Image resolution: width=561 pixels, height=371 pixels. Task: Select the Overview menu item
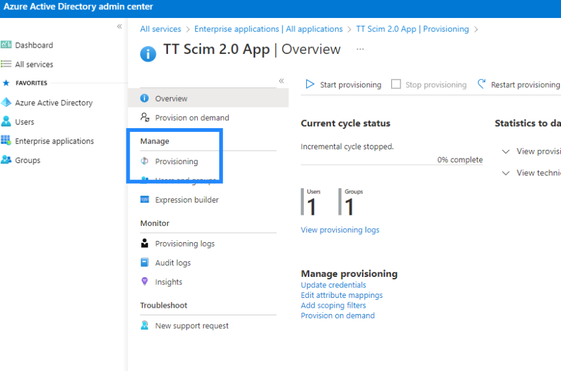point(208,98)
